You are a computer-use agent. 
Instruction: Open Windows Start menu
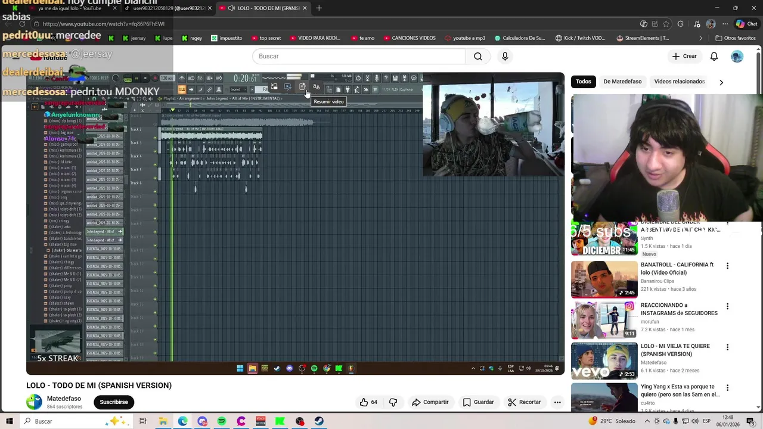coord(10,421)
